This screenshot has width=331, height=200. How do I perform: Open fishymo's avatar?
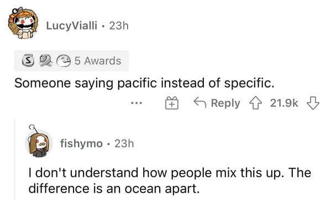click(x=39, y=142)
